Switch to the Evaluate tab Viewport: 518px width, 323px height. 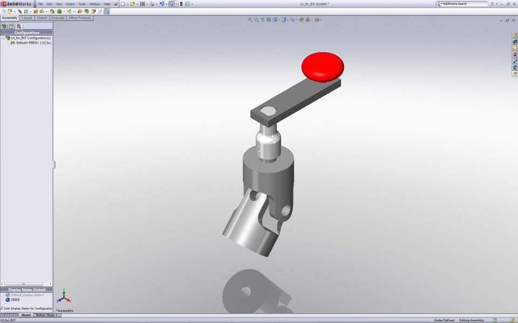click(x=58, y=18)
